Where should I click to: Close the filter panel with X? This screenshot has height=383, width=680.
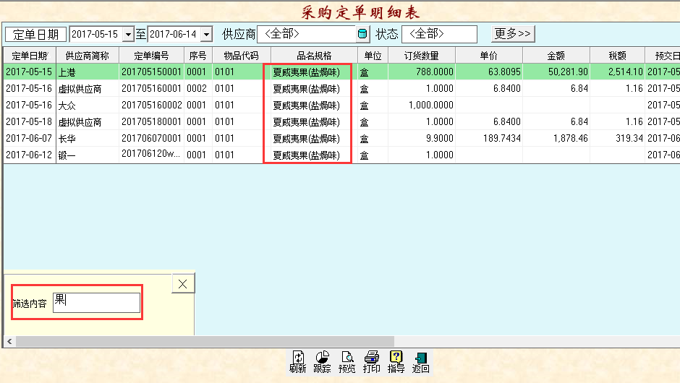point(182,284)
